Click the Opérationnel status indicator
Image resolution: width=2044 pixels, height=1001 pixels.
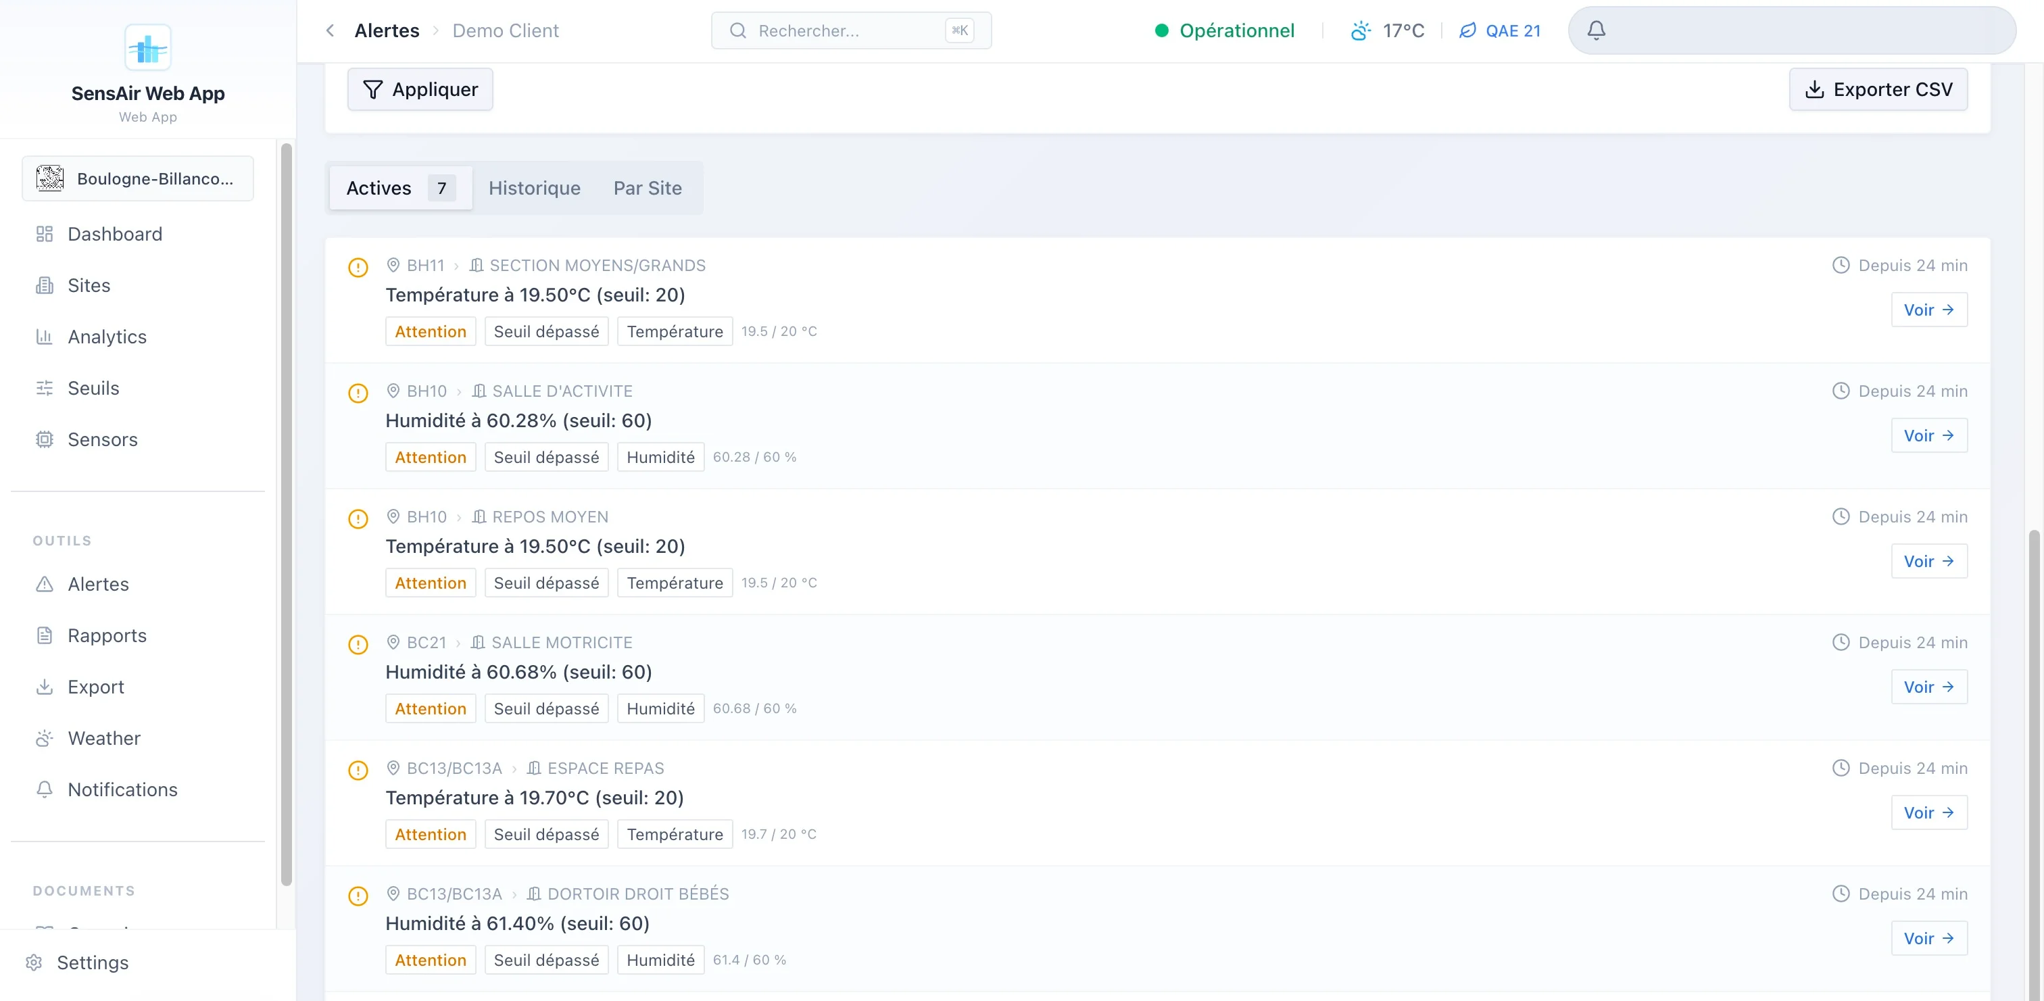(1224, 30)
